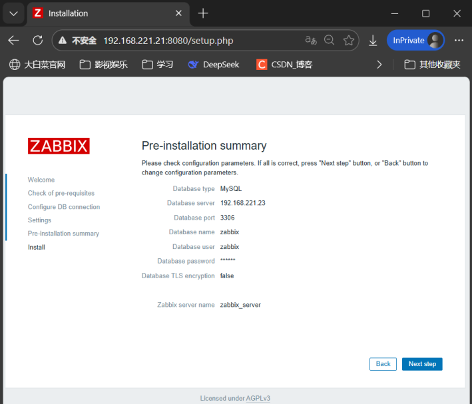The width and height of the screenshot is (472, 404).
Task: Click the ZABBIX logo
Action: coord(59,146)
